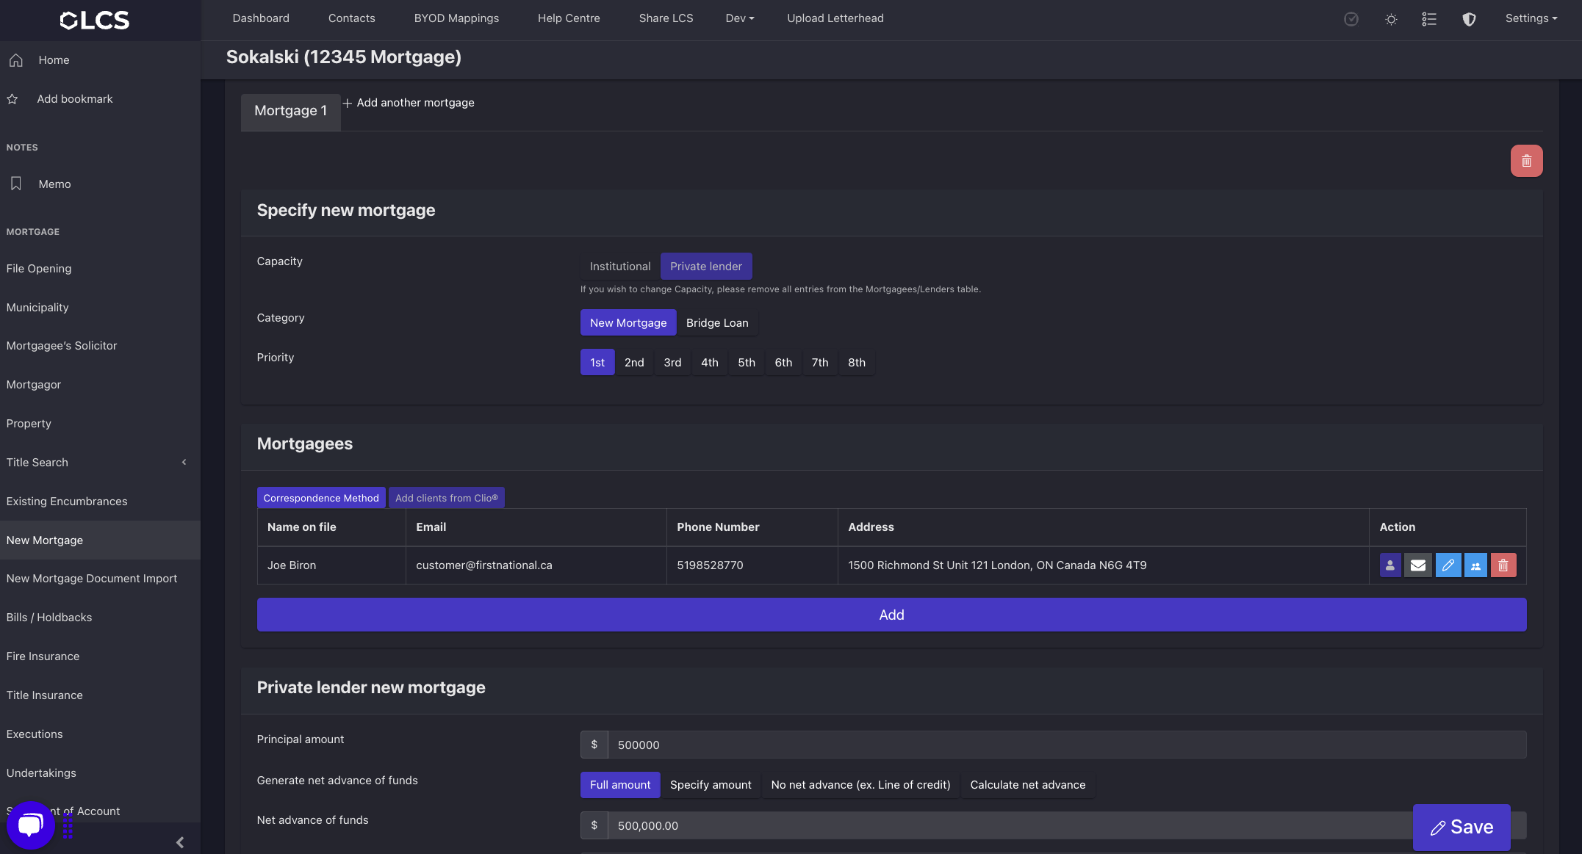The height and width of the screenshot is (854, 1582).
Task: Open BYOD Mappings in the top menu
Action: pos(456,18)
